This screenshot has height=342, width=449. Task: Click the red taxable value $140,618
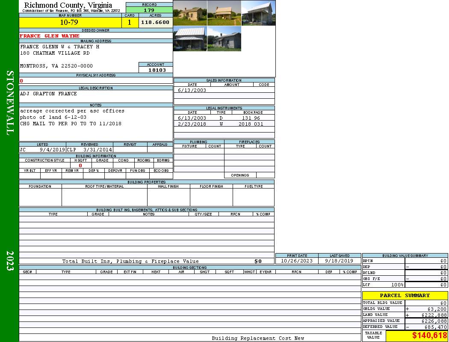pos(429,336)
